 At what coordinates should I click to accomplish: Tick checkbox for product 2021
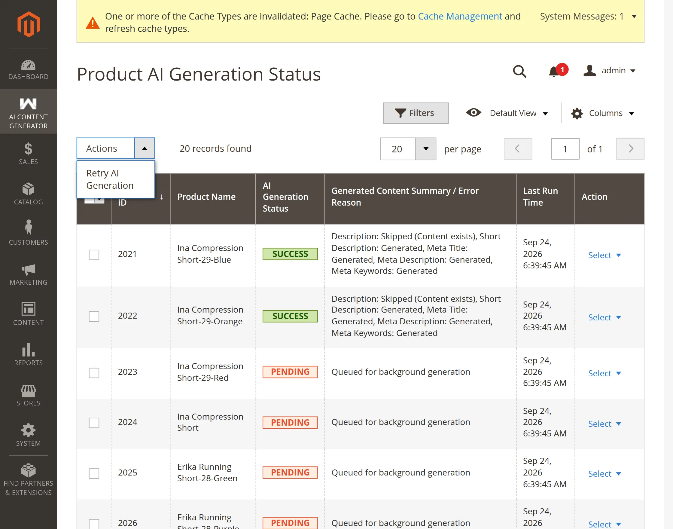(x=94, y=255)
